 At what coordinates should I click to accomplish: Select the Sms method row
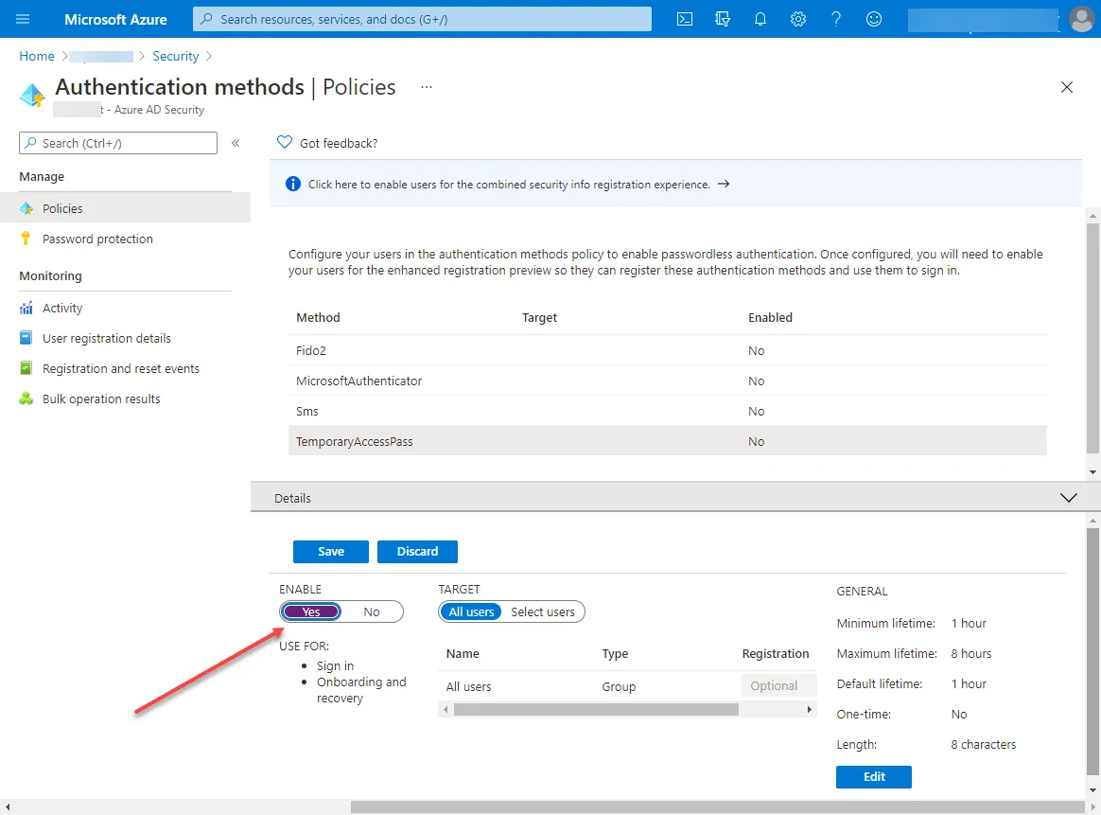point(667,411)
